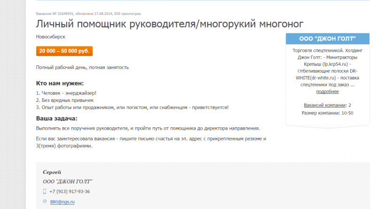Click the phone number +7 (913) 917-93-36
Screen dimensions: 376x209
pyautogui.click(x=70, y=192)
